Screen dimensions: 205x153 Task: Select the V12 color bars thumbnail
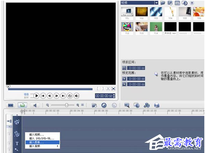pos(127,27)
